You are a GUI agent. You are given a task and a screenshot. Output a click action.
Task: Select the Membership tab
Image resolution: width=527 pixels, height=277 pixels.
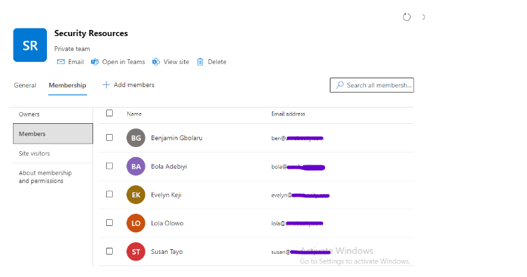(67, 85)
